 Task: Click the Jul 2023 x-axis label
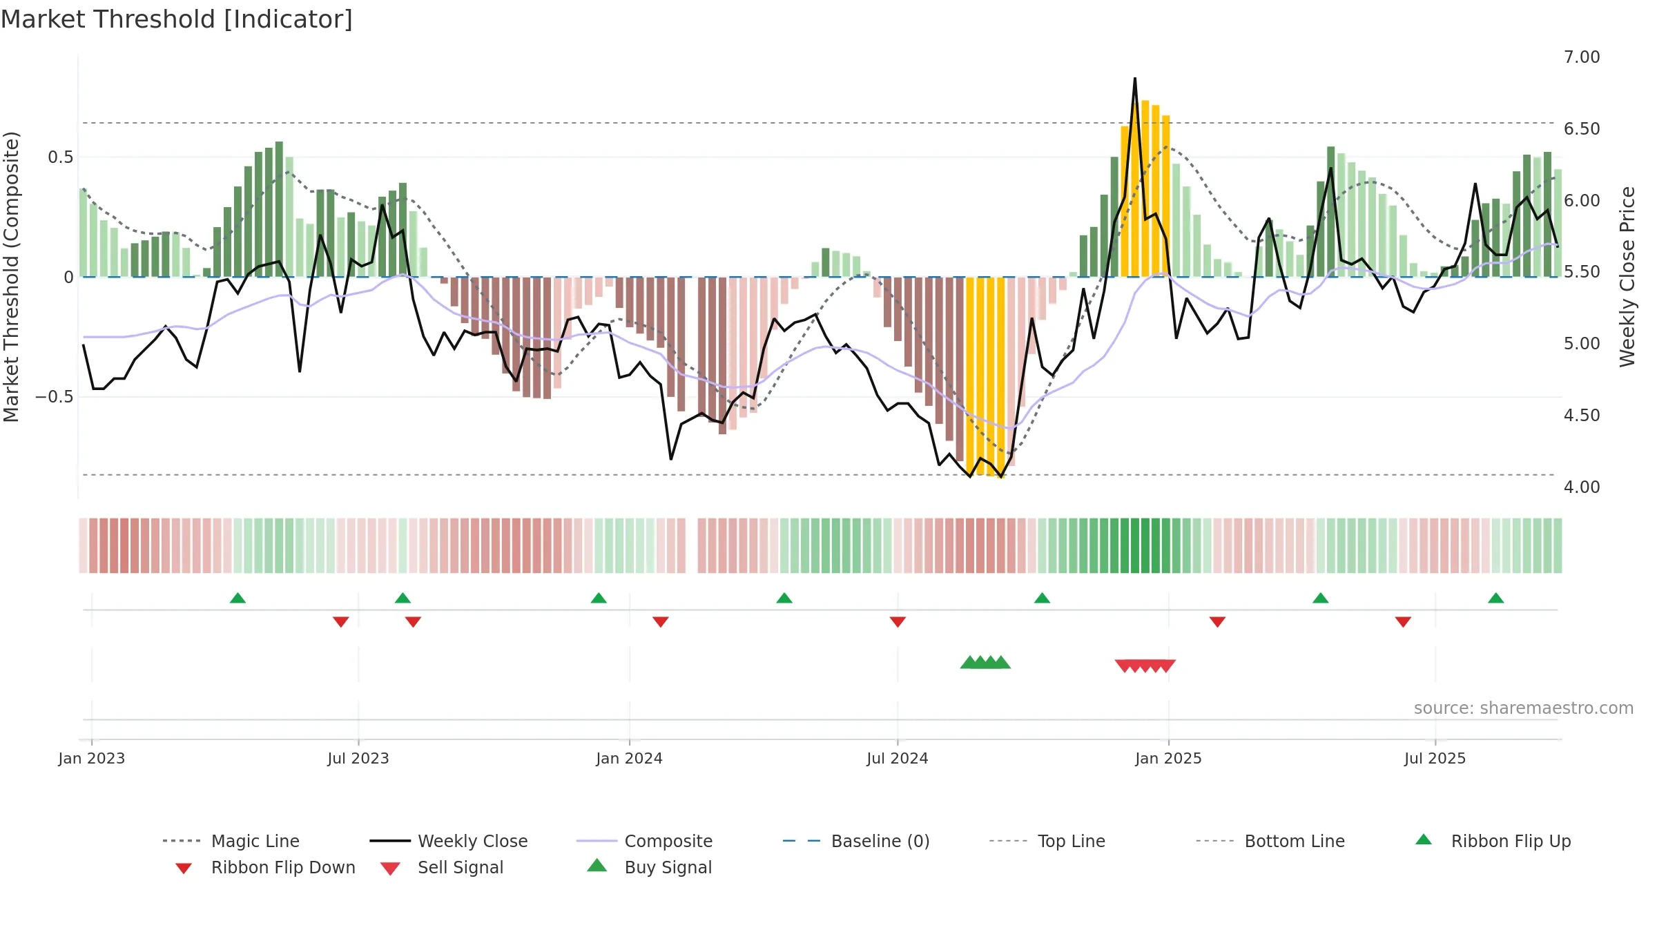tap(358, 759)
